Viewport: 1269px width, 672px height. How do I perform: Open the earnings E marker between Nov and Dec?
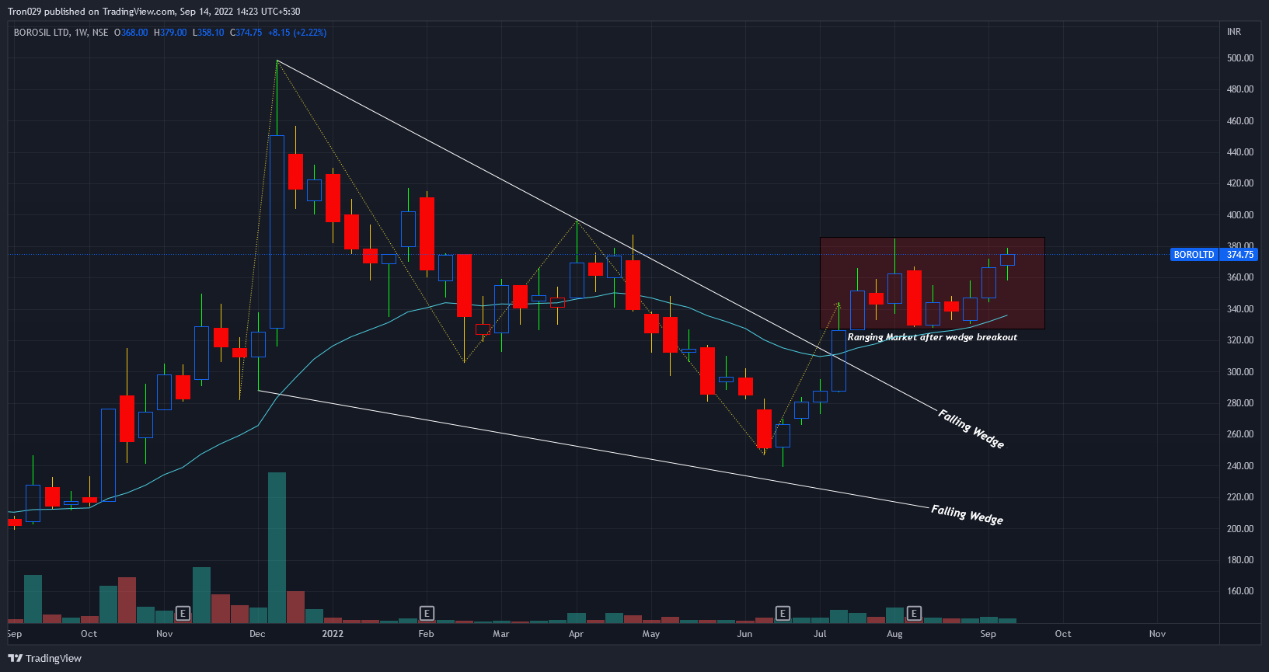pyautogui.click(x=183, y=614)
